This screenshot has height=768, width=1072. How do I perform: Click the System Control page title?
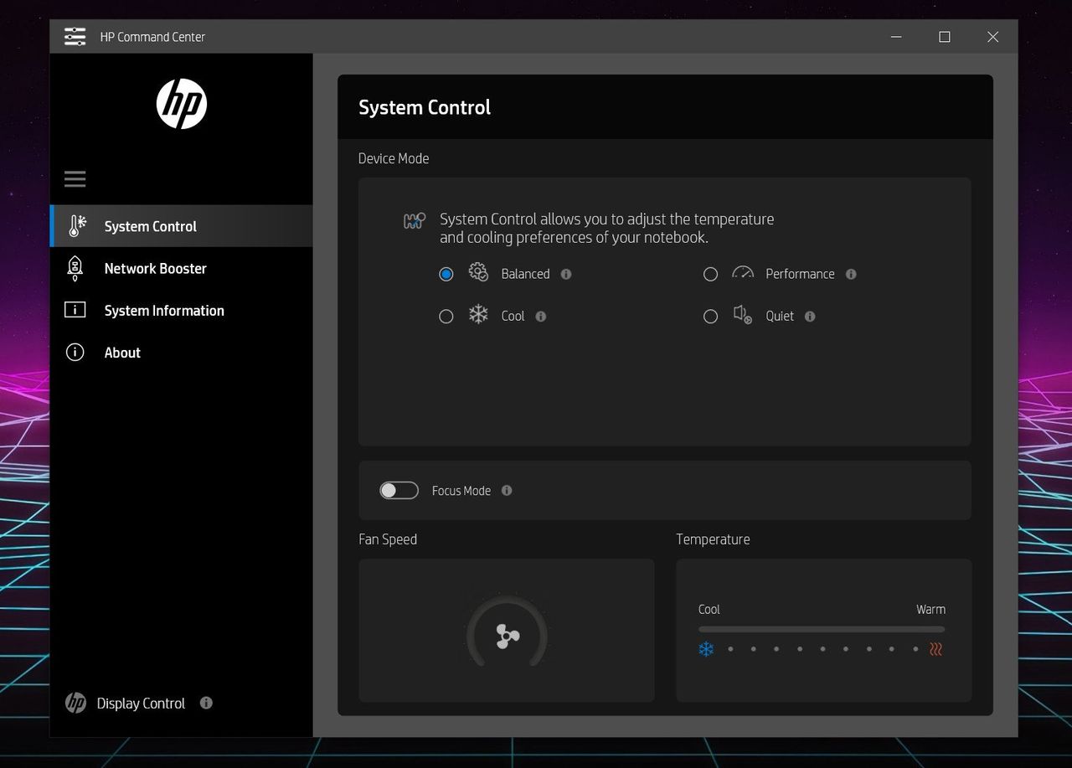425,107
